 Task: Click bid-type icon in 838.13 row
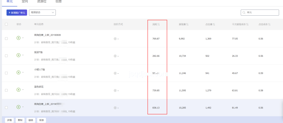[x=115, y=108]
